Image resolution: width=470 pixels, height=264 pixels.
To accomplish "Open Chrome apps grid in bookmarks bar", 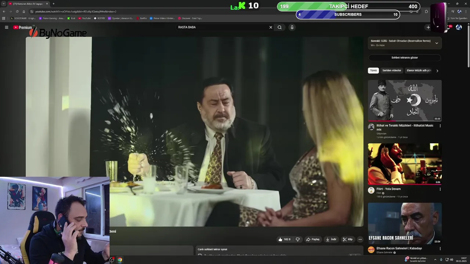I will pyautogui.click(x=4, y=18).
